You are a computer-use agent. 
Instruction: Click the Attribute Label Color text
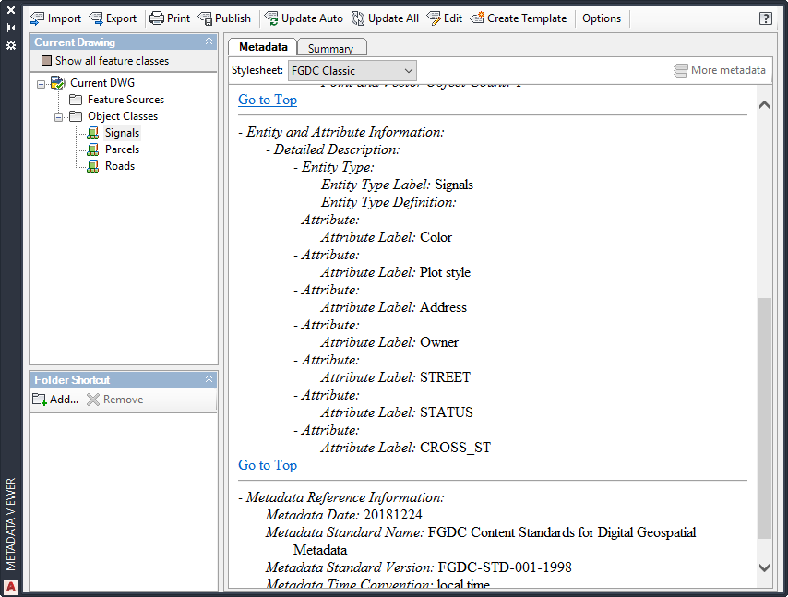[x=386, y=237]
